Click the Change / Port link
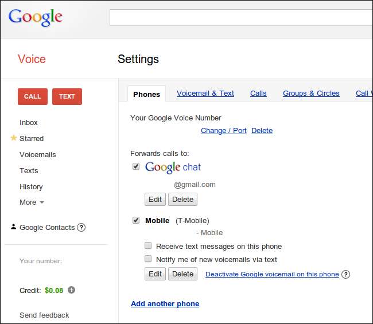The width and height of the screenshot is (373, 324). click(224, 131)
